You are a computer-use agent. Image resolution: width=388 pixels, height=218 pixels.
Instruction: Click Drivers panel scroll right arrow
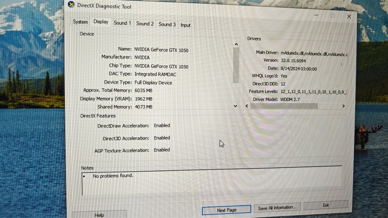pyautogui.click(x=343, y=106)
